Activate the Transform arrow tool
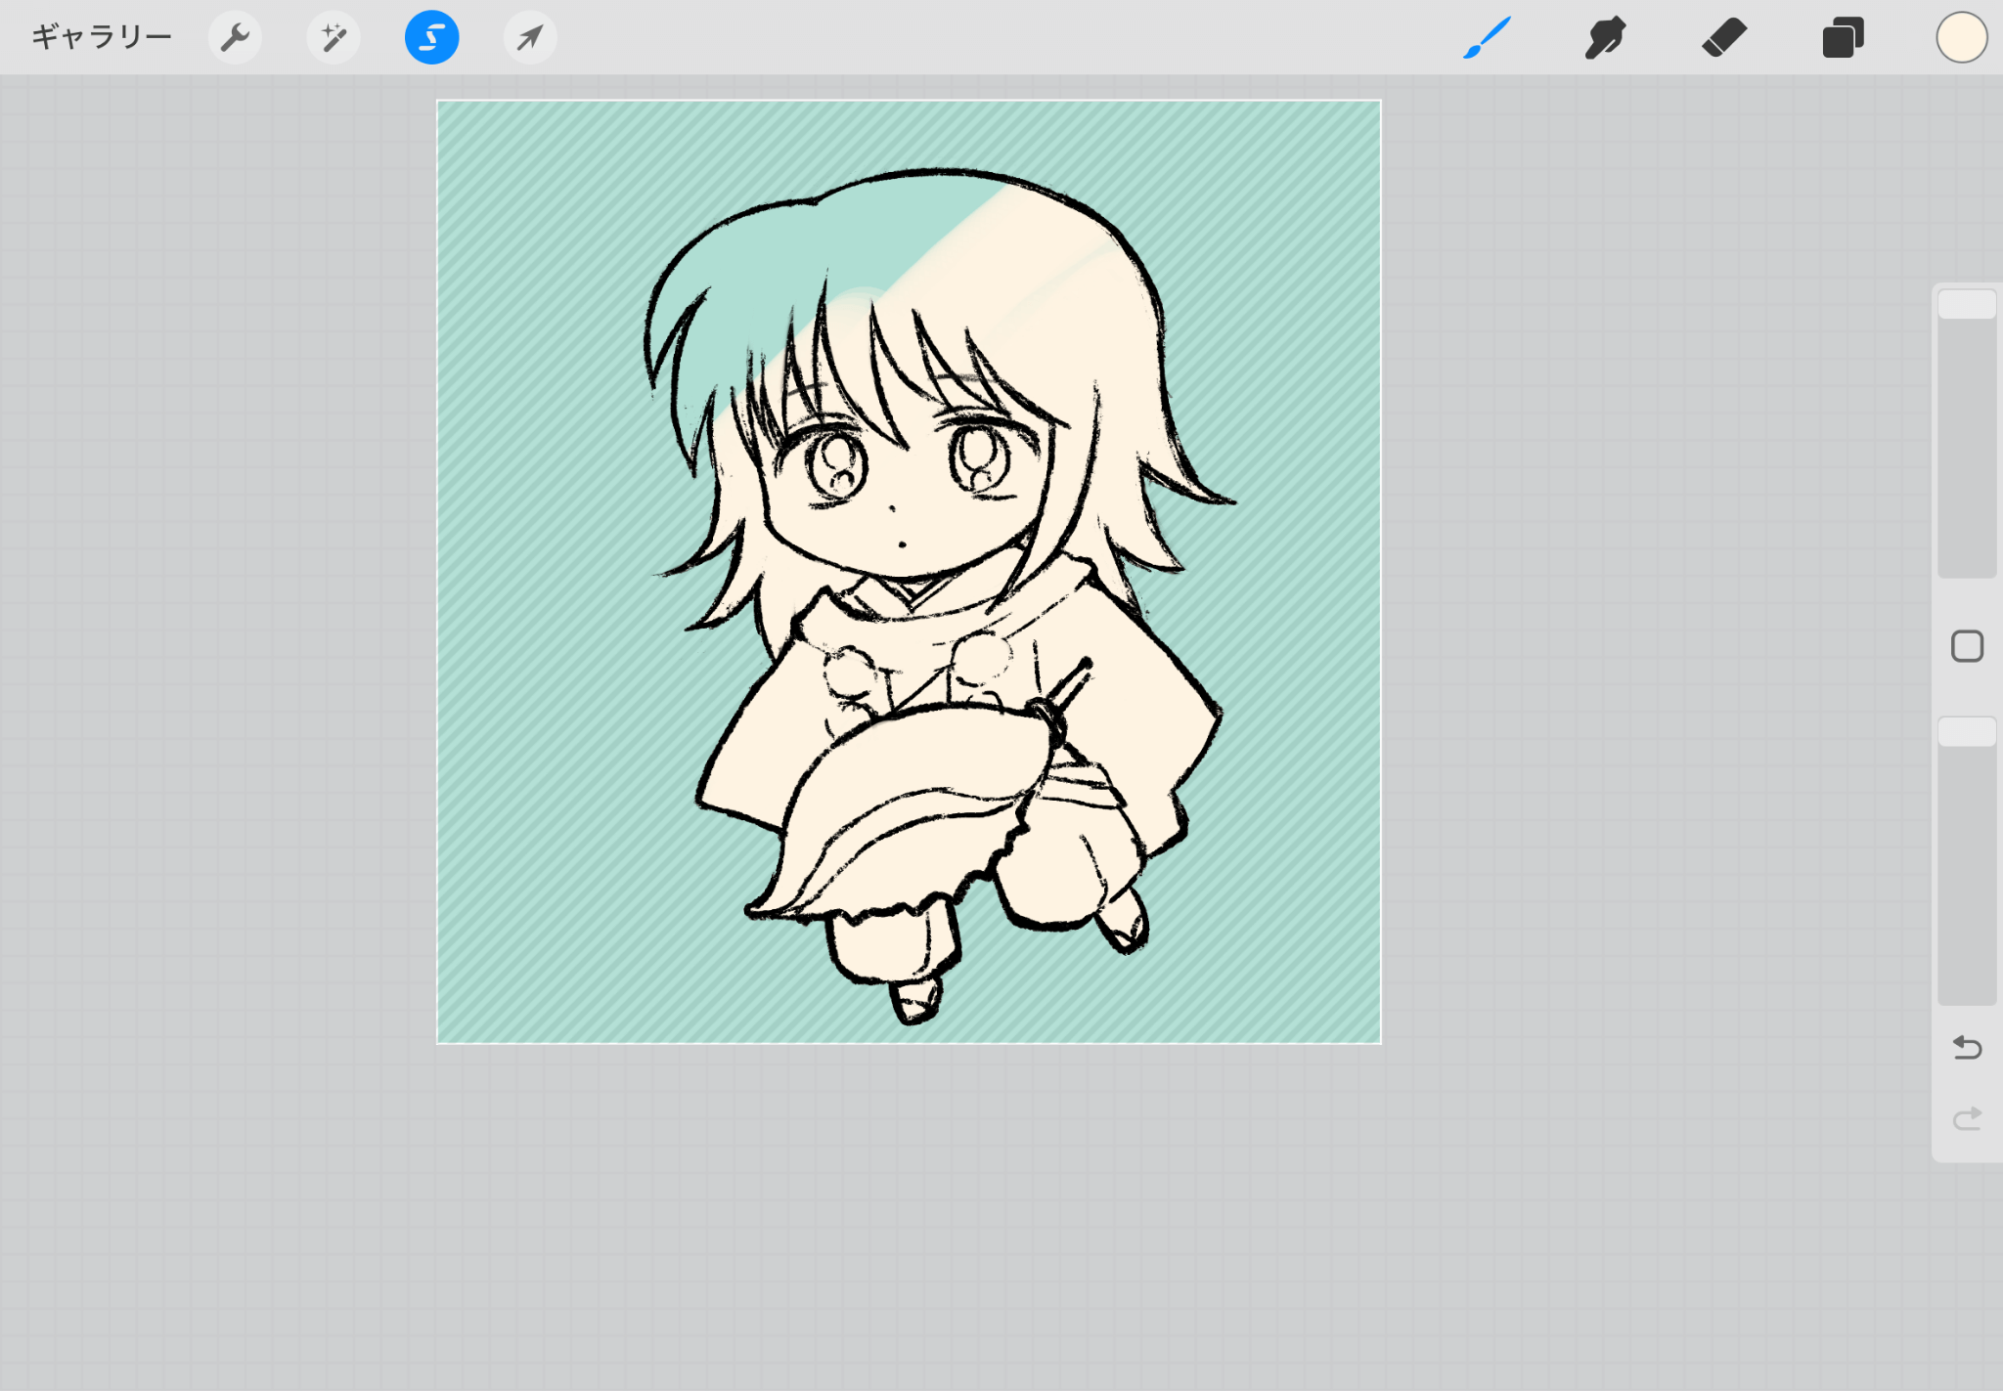 tap(530, 38)
